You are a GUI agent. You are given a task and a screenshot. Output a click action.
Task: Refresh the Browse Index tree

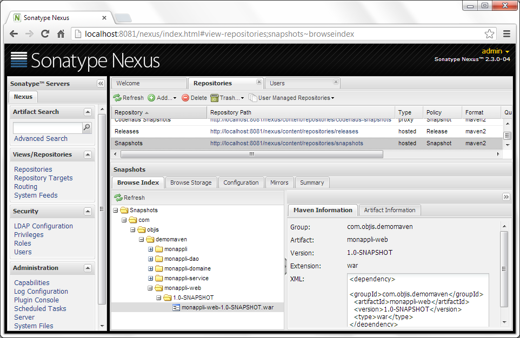point(129,198)
